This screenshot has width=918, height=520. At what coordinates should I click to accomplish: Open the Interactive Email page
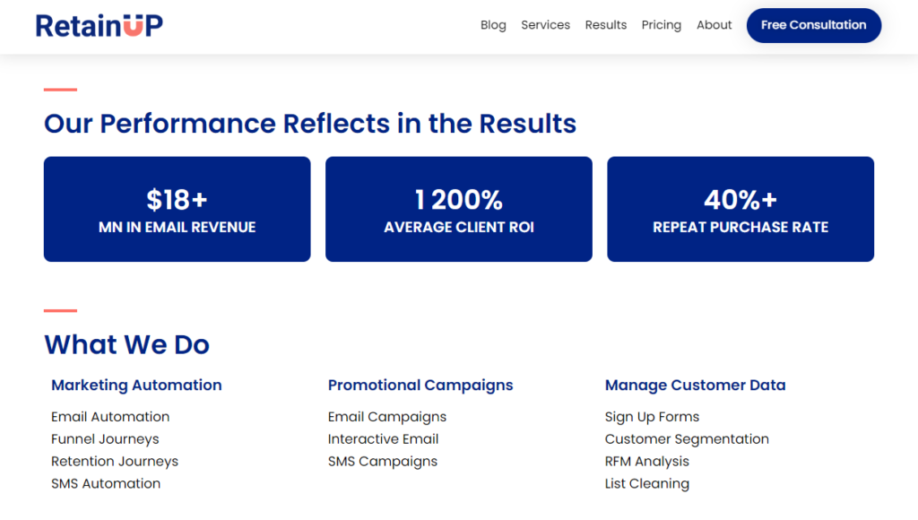click(x=383, y=438)
